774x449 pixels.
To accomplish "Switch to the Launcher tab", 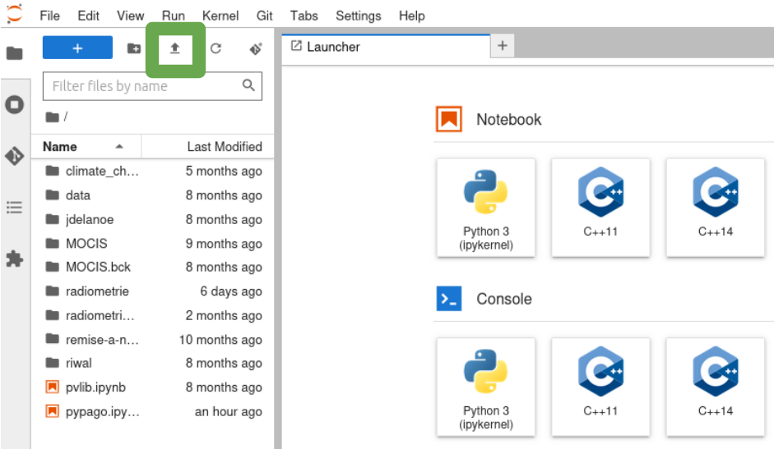I will pyautogui.click(x=386, y=48).
